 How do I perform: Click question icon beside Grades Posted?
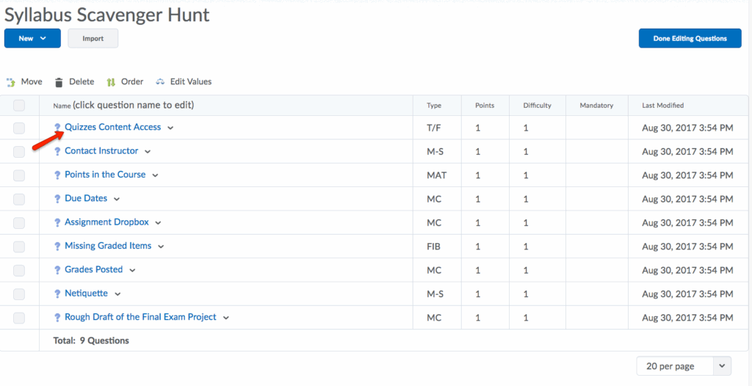click(57, 270)
